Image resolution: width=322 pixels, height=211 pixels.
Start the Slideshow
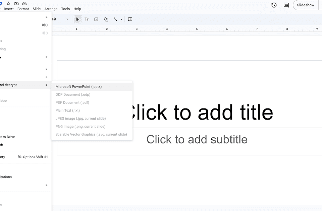click(305, 5)
